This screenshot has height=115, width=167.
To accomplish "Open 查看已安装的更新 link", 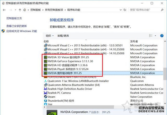I will tap(16, 26).
